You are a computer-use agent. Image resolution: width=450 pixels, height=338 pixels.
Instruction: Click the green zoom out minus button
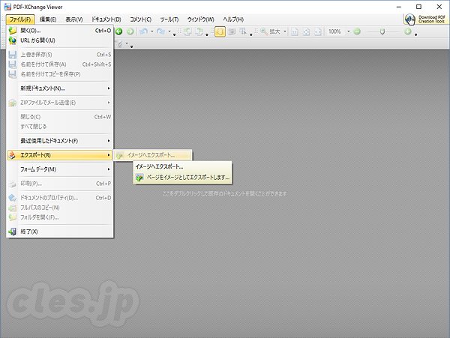click(x=357, y=31)
